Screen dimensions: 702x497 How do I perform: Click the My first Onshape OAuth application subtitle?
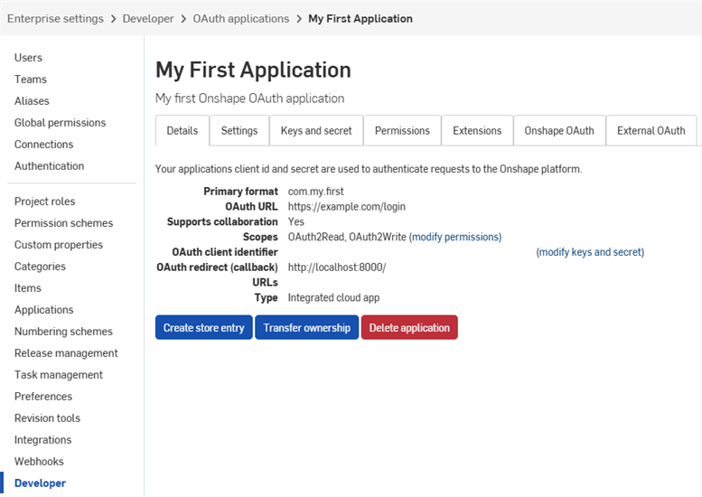coord(250,98)
